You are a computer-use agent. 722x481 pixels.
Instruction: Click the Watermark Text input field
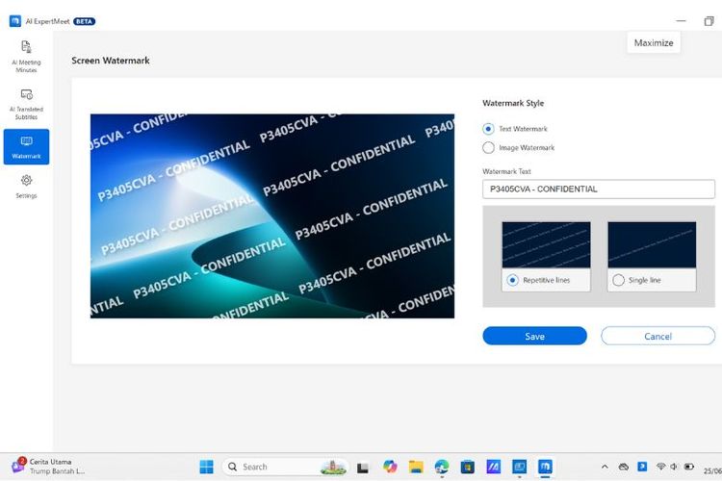point(598,189)
